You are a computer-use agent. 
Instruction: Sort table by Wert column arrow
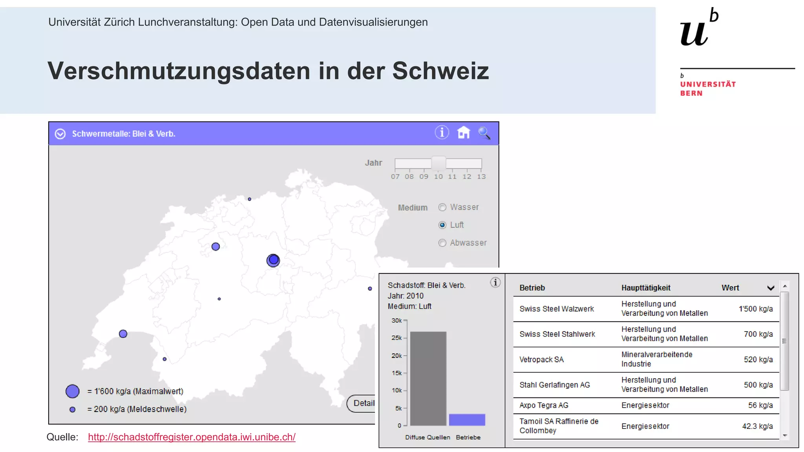(771, 288)
